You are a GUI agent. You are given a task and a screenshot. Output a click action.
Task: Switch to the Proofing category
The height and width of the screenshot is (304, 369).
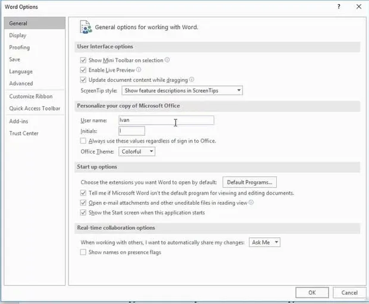[x=20, y=47]
